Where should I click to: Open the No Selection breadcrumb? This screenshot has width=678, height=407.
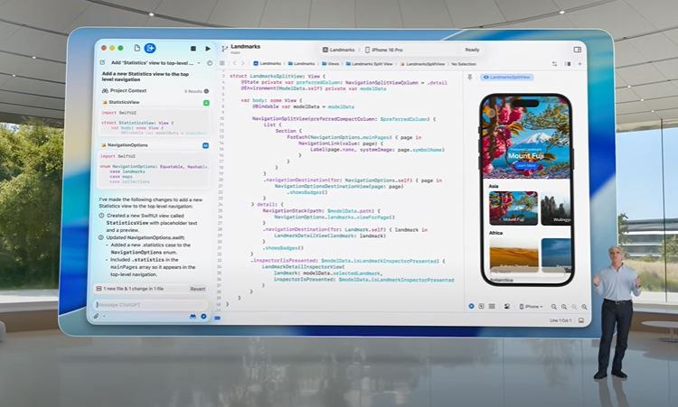tap(464, 64)
